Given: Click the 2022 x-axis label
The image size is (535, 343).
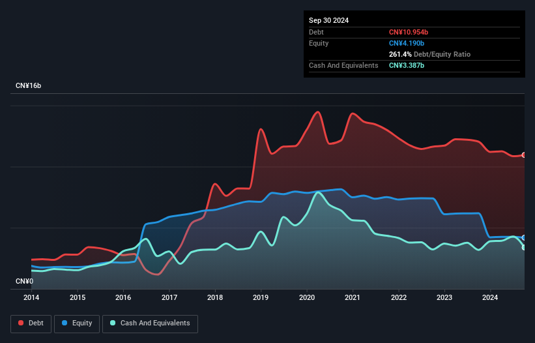Looking at the screenshot, I should coord(399,297).
